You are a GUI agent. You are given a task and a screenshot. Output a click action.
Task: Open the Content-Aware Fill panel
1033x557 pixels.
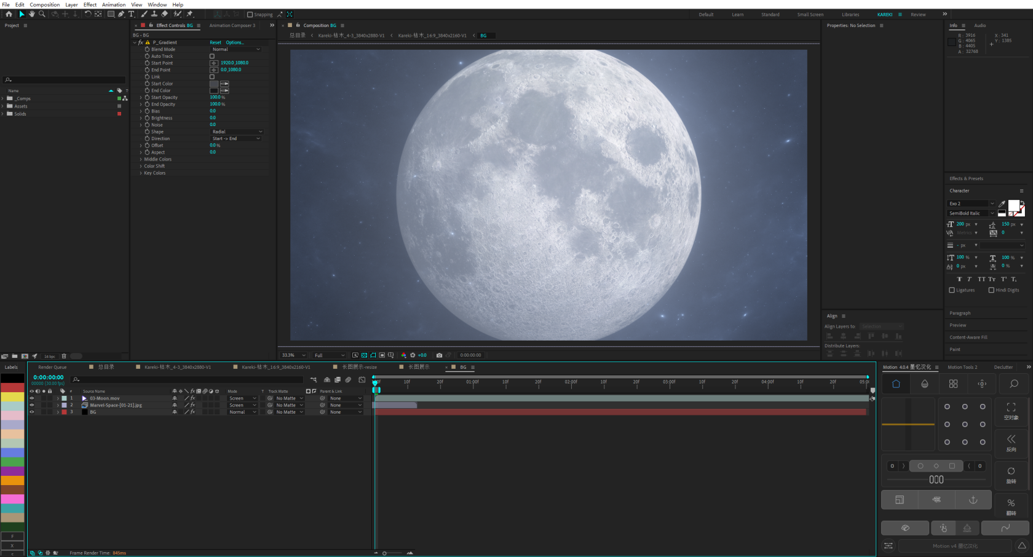point(968,337)
